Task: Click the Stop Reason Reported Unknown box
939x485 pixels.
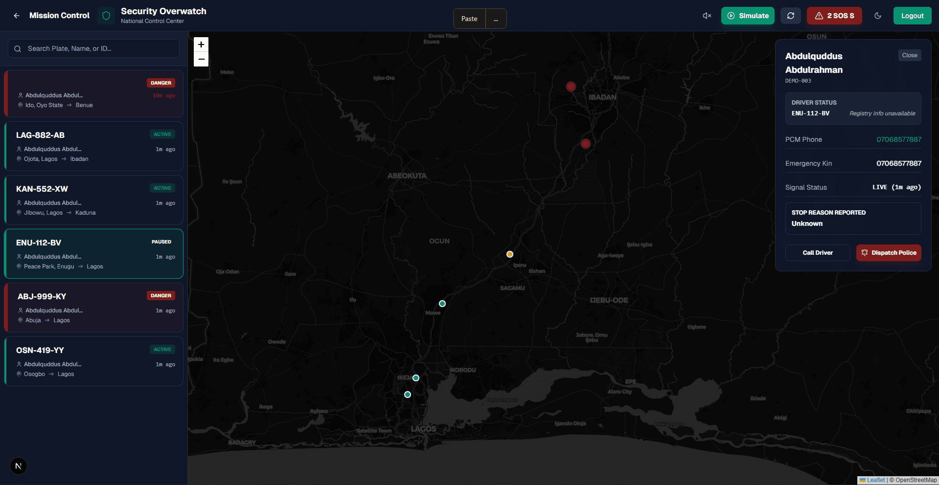Action: click(853, 219)
